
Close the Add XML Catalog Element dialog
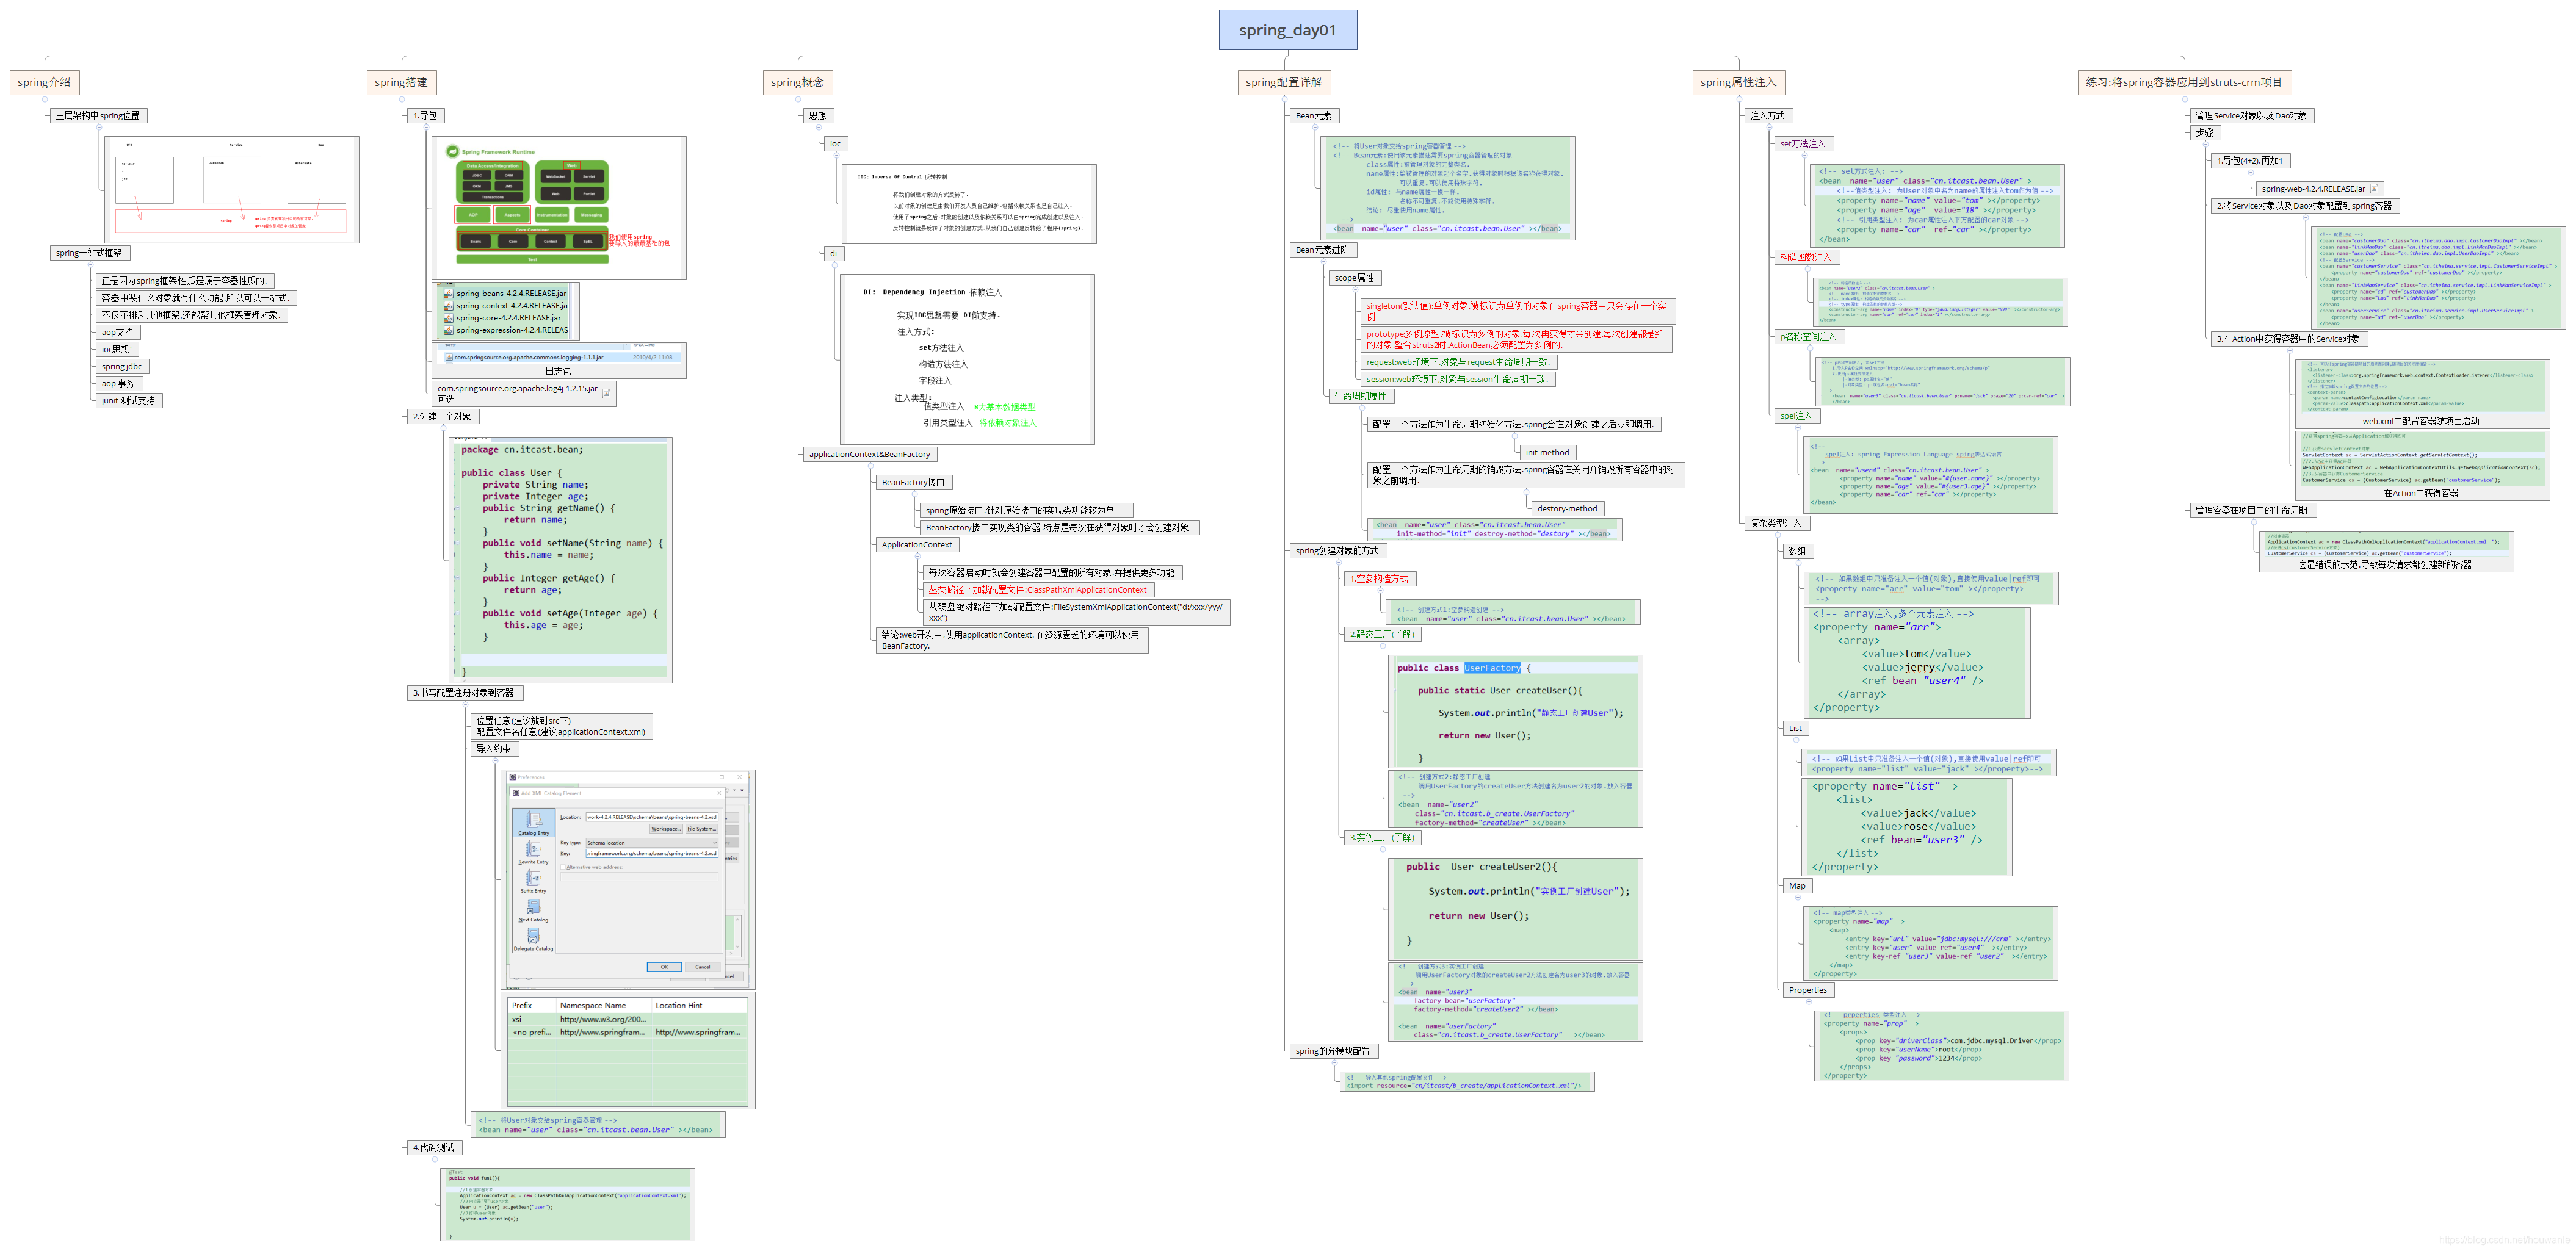coord(719,793)
